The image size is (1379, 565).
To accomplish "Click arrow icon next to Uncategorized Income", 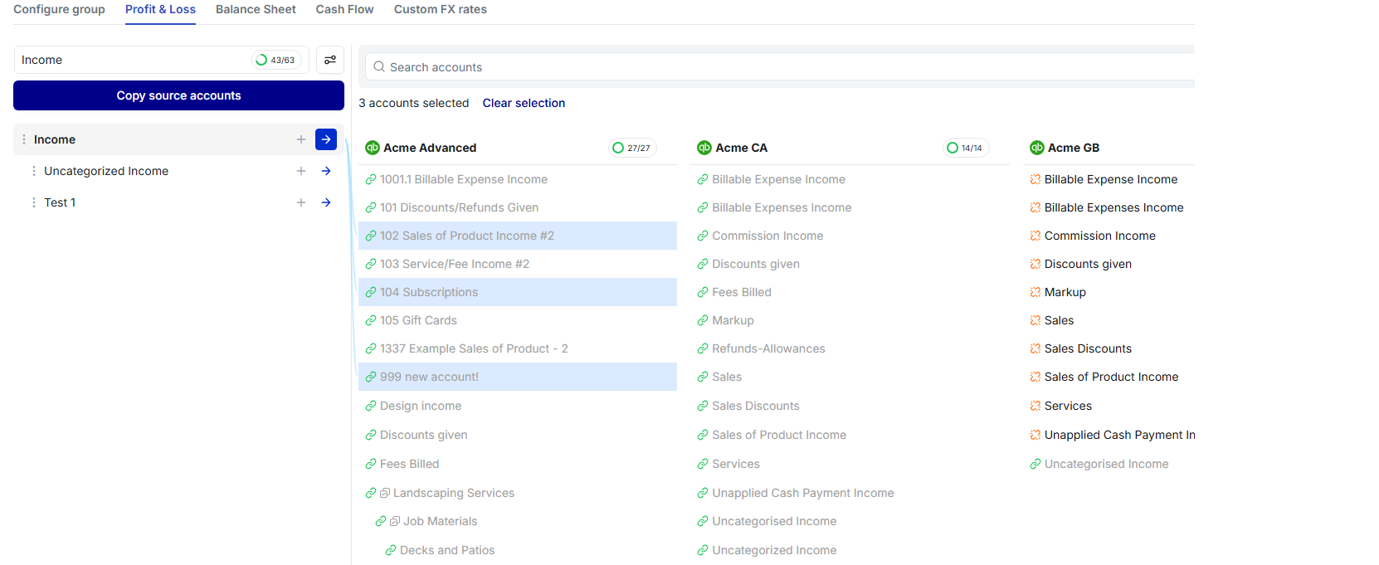I will point(326,171).
